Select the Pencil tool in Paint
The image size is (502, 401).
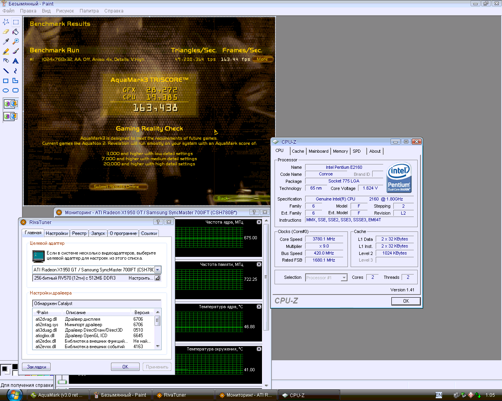(6, 51)
